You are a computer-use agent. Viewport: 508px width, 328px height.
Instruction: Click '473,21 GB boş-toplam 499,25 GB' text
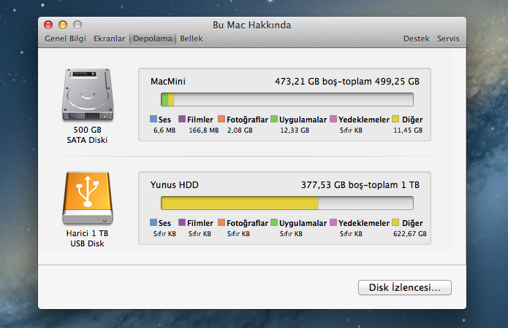(347, 82)
